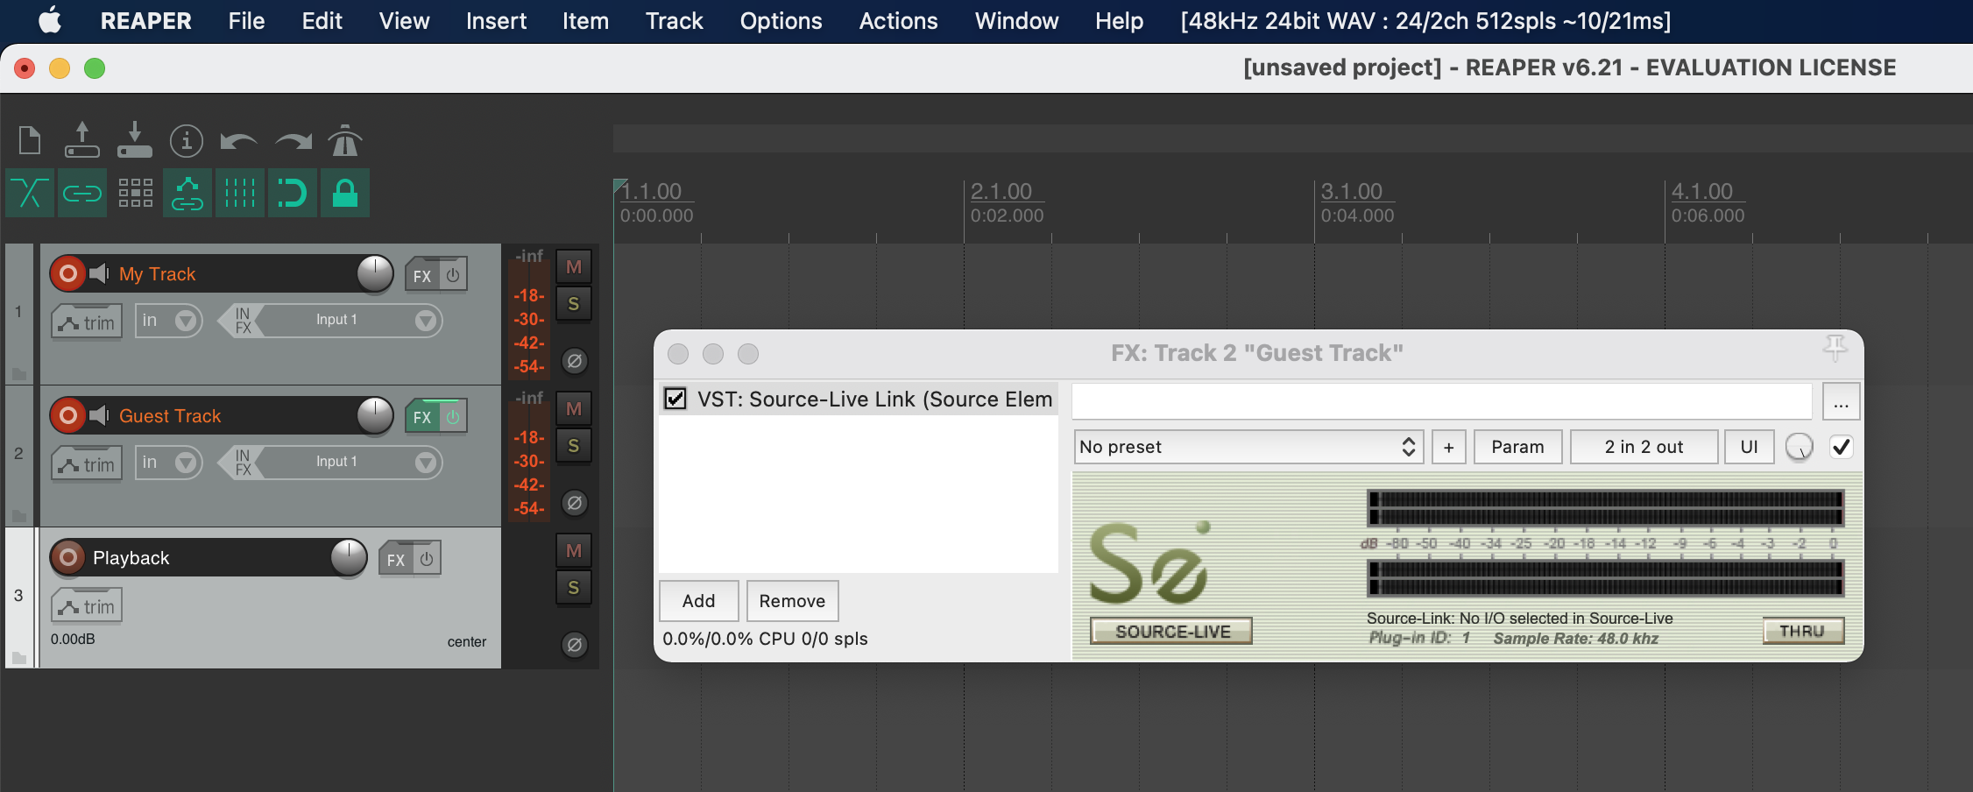Toggle record monitoring speaker on My Track
1973x792 pixels.
click(100, 273)
